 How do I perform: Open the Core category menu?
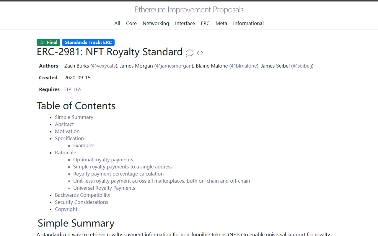[x=131, y=23]
